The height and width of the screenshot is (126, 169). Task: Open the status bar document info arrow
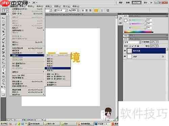tap(43, 120)
